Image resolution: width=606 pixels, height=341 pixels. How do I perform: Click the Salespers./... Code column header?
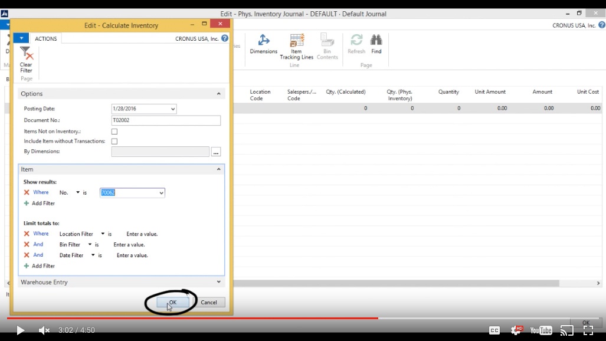(302, 95)
